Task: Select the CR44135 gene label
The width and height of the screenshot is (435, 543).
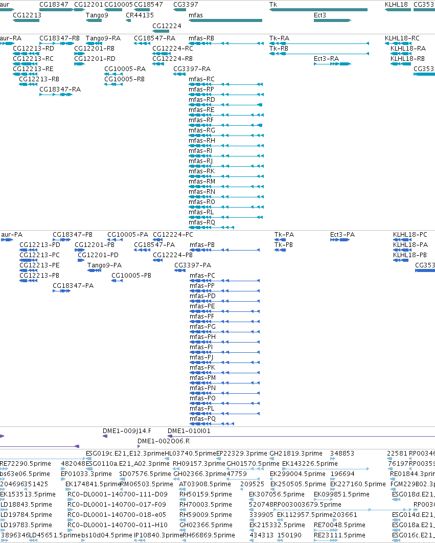Action: click(x=140, y=15)
